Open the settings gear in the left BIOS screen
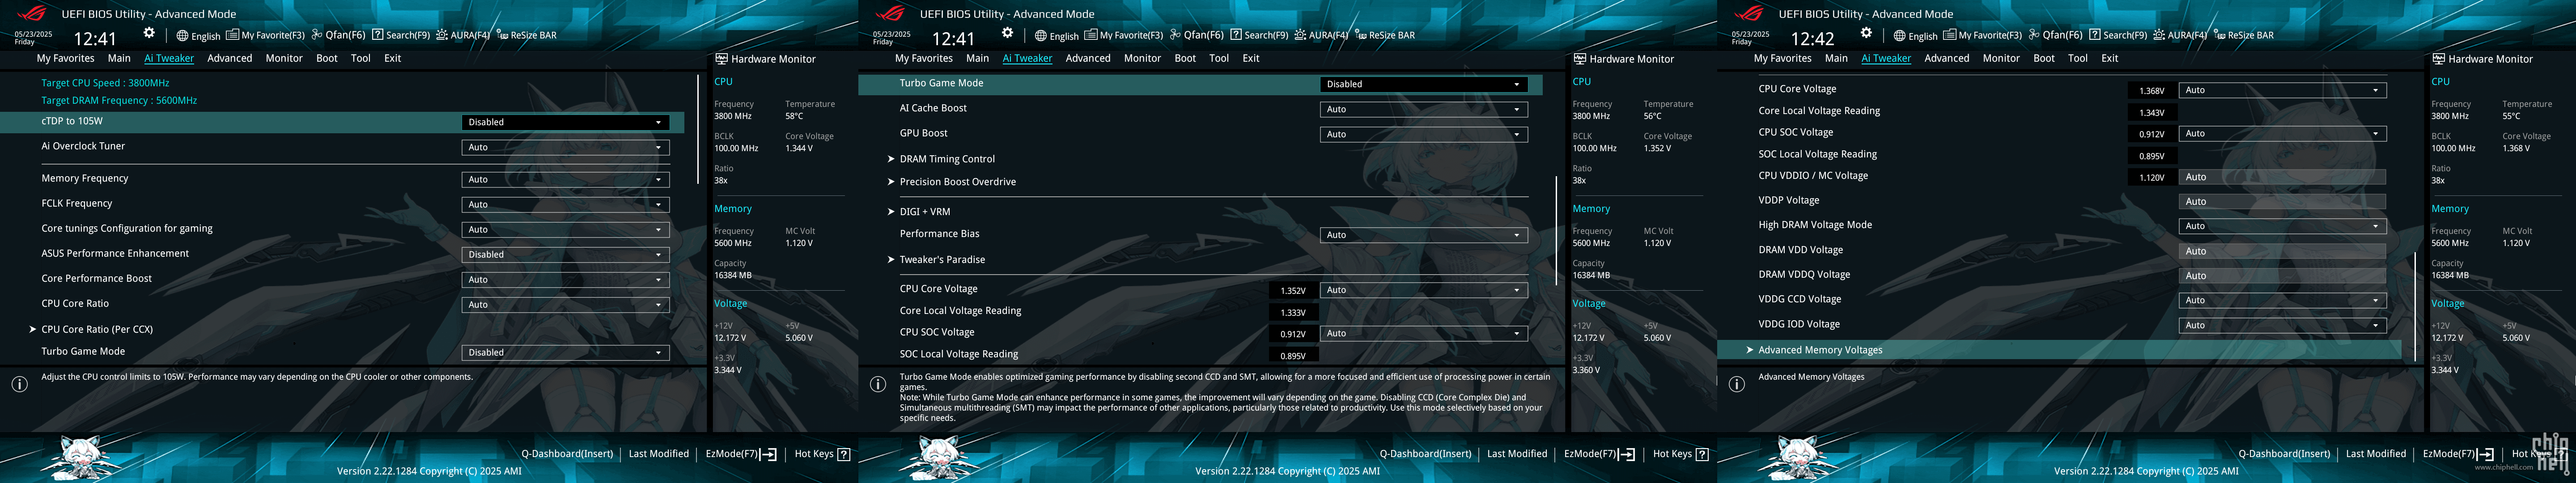Viewport: 2576px width, 483px height. 149,33
